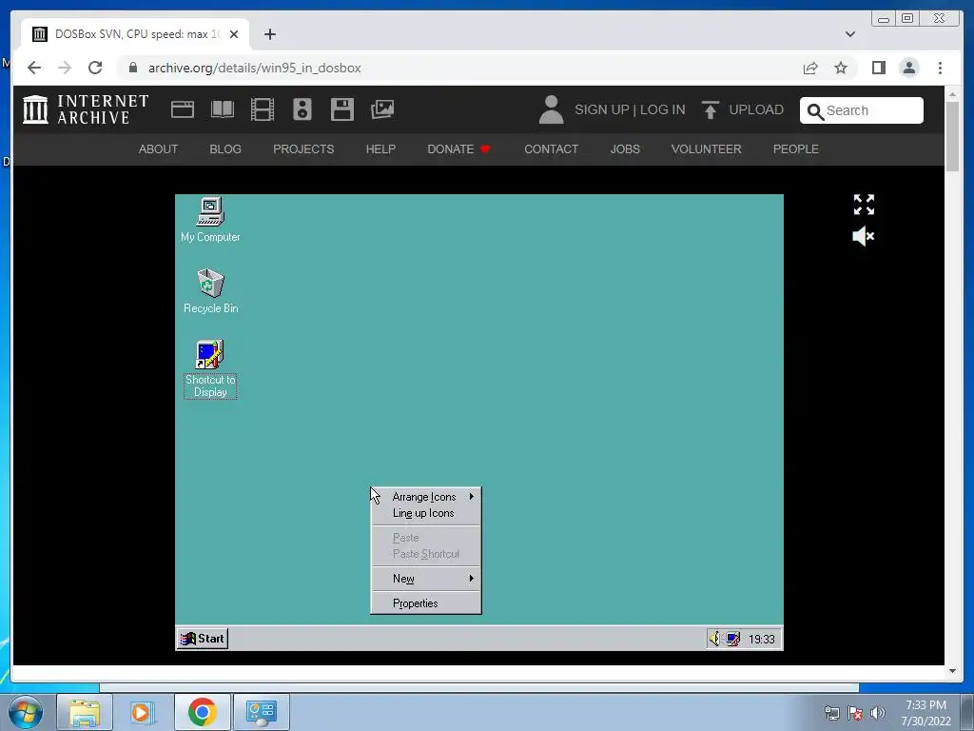The image size is (974, 731).
Task: Share this page via Chrome share icon
Action: click(810, 68)
